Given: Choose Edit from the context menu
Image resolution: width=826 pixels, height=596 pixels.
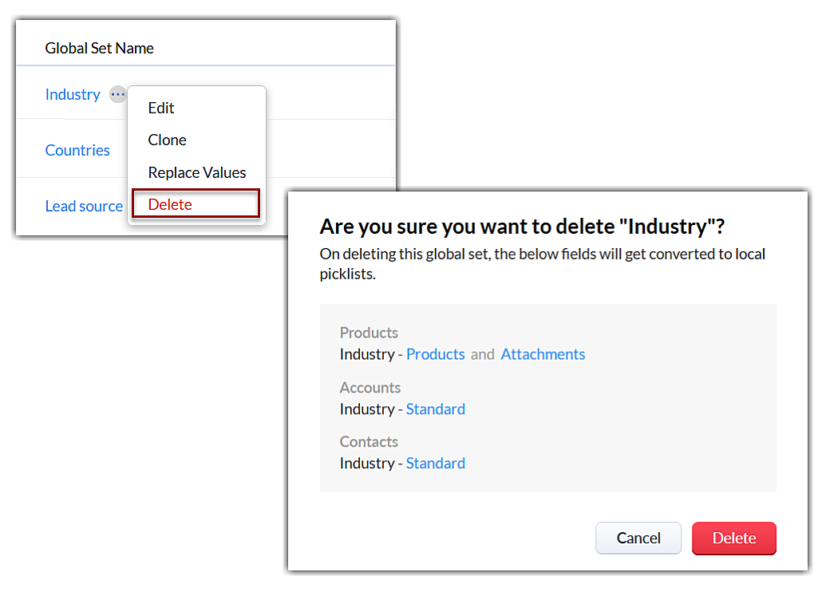Looking at the screenshot, I should 161,108.
